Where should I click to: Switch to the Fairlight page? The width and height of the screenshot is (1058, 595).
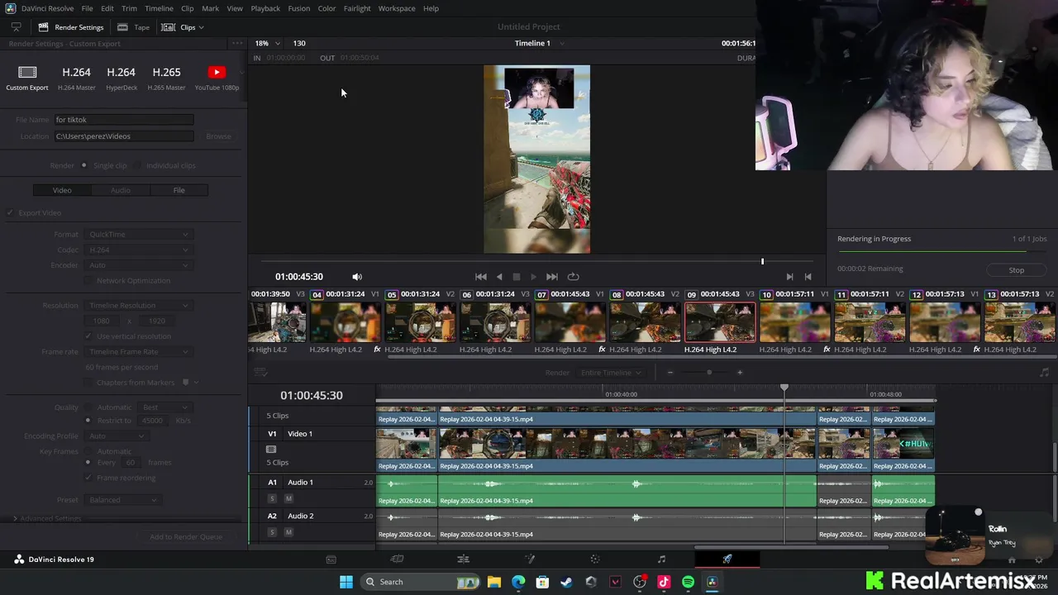click(661, 559)
